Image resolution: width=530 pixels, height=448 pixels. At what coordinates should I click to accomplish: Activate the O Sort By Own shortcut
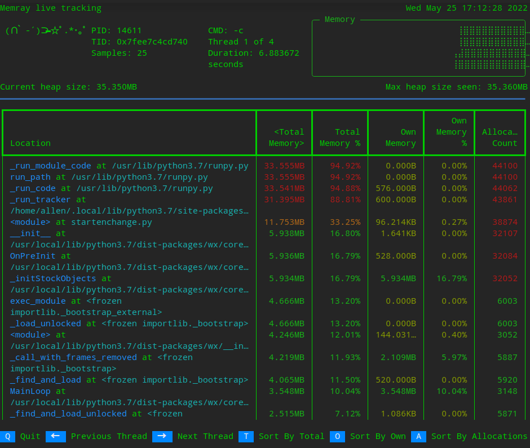[x=368, y=437]
